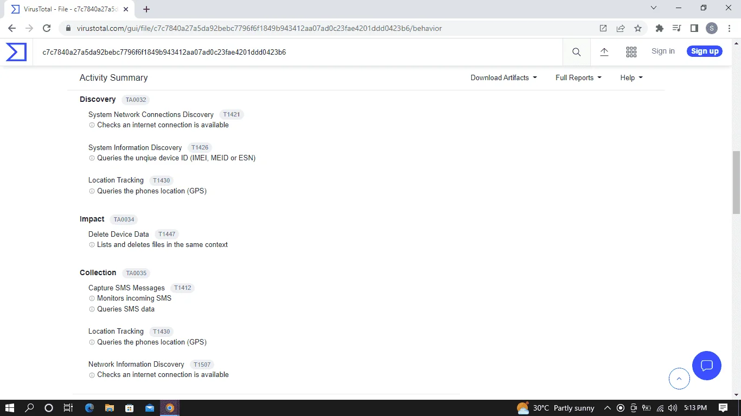This screenshot has width=741, height=416.
Task: Click the T1412 technique tag
Action: click(x=183, y=288)
